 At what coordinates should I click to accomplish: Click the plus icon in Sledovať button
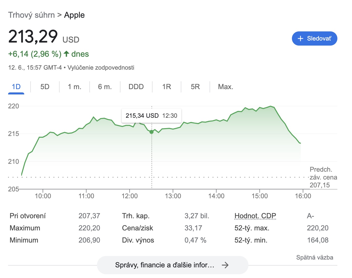point(300,38)
